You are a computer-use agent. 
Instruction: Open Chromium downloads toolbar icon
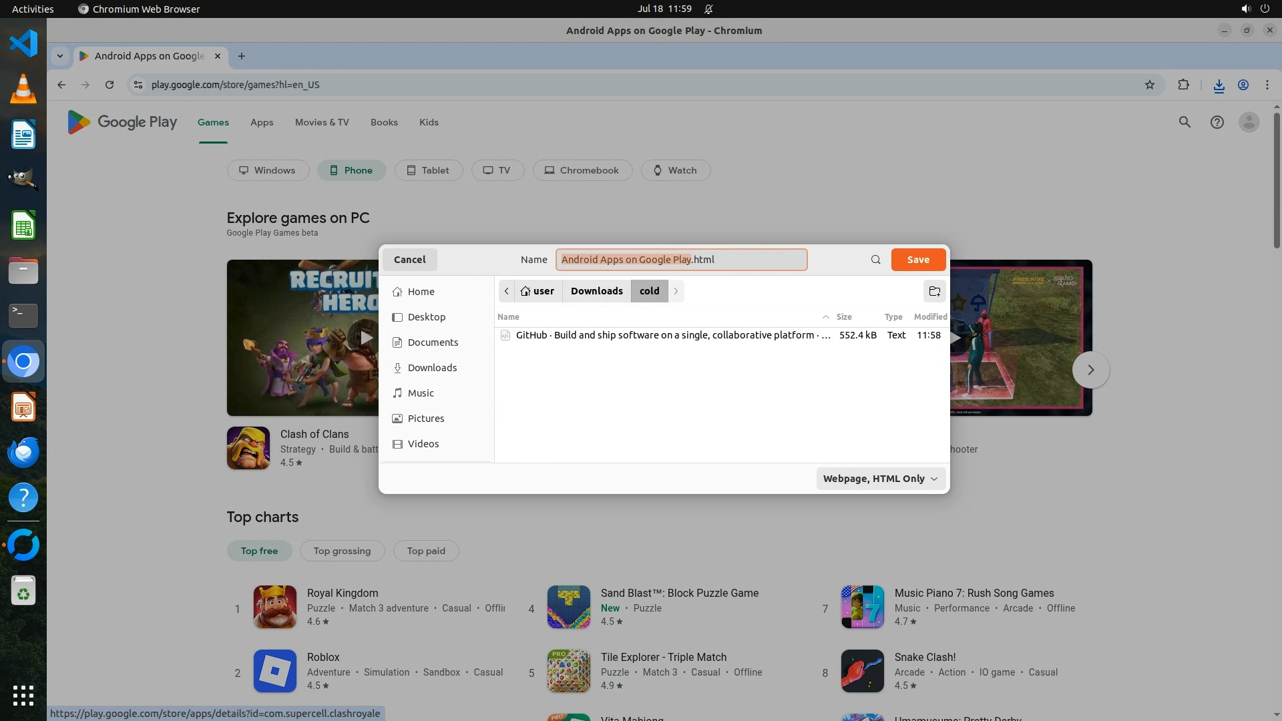click(x=1219, y=85)
